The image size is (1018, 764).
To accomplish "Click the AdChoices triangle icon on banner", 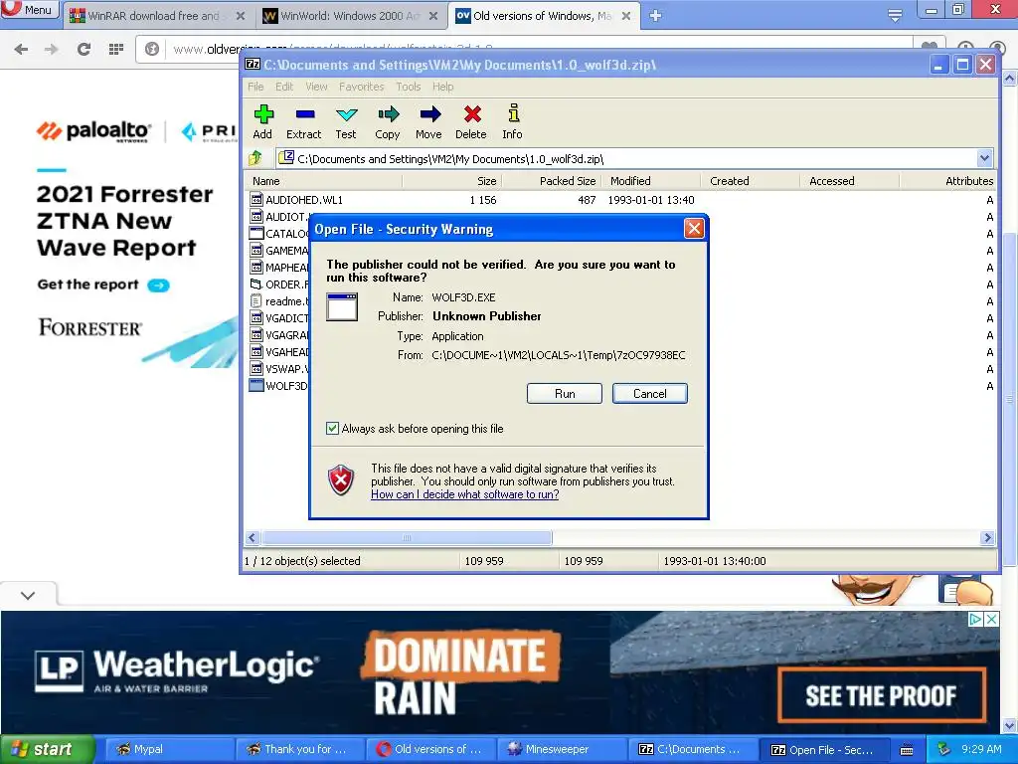I will pos(976,619).
